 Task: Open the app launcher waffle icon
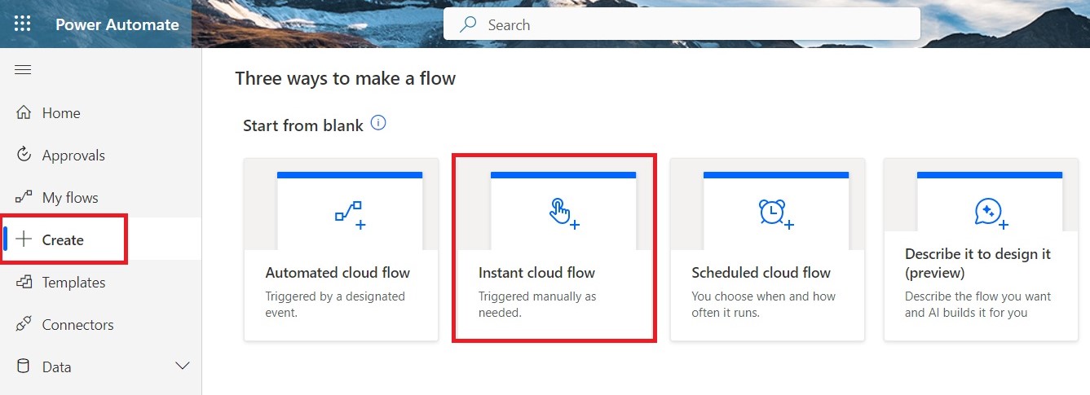(22, 24)
